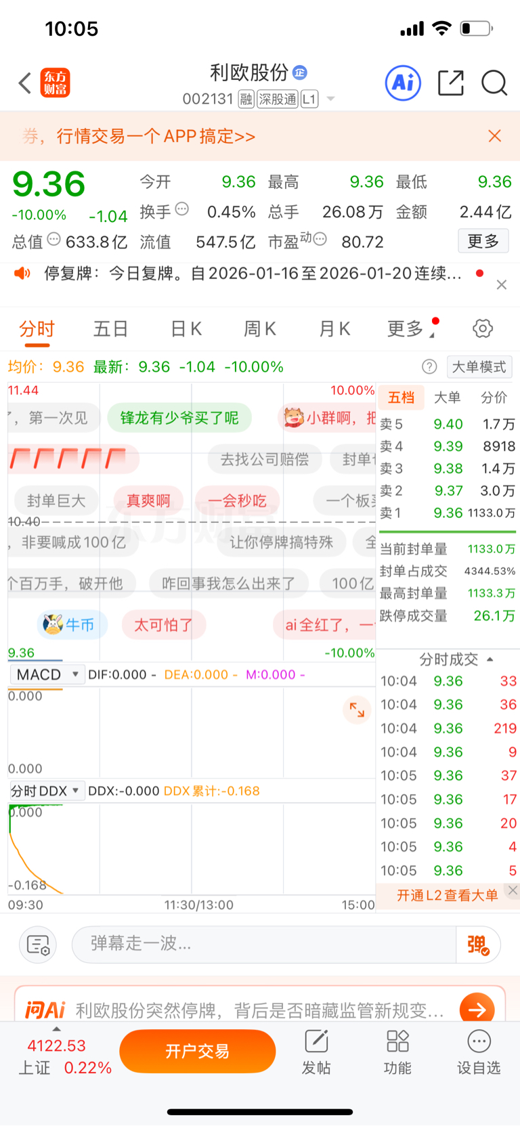
Task: Select the 五档 order book tab
Action: (x=402, y=397)
